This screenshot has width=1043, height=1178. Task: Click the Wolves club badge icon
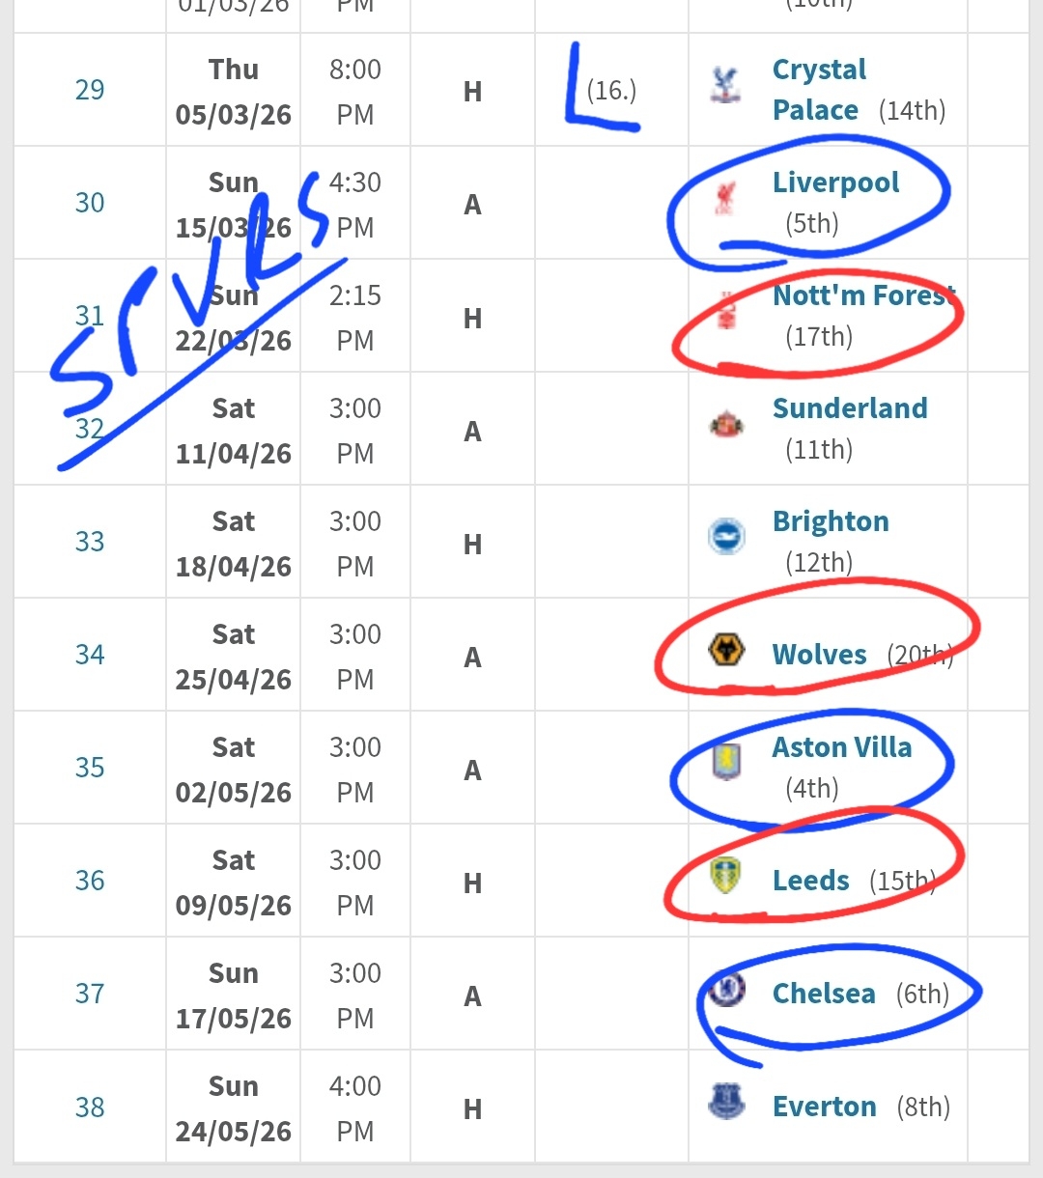tap(725, 651)
